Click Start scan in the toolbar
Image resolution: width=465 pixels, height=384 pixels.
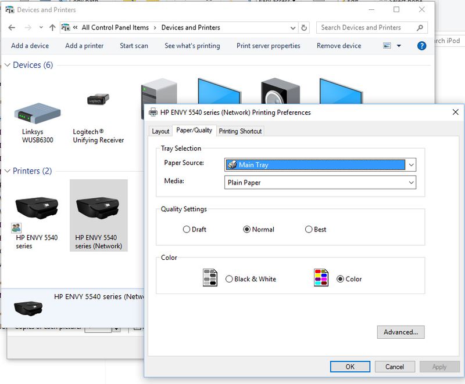(x=134, y=46)
